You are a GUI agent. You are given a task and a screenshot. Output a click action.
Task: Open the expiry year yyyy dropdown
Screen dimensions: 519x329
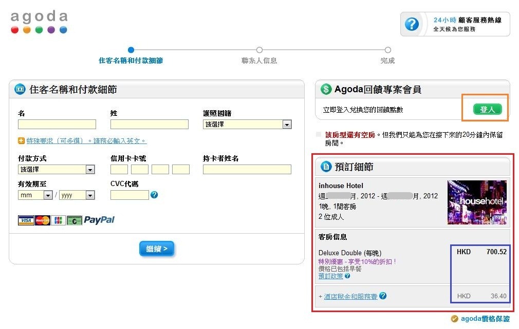pyautogui.click(x=77, y=195)
